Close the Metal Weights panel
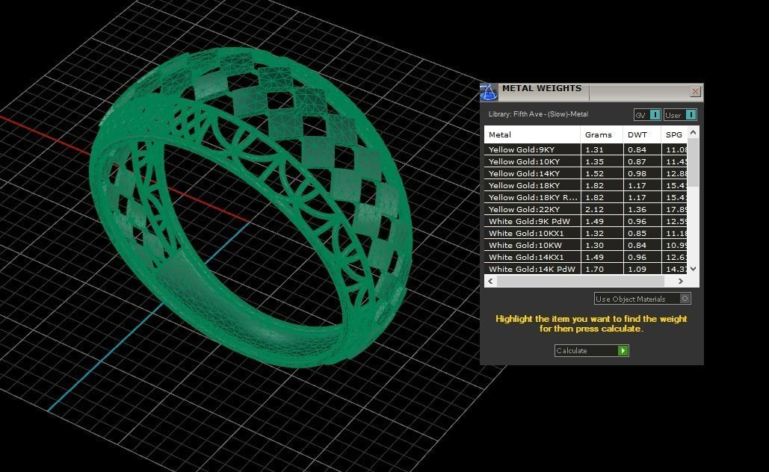769x472 pixels. (695, 92)
